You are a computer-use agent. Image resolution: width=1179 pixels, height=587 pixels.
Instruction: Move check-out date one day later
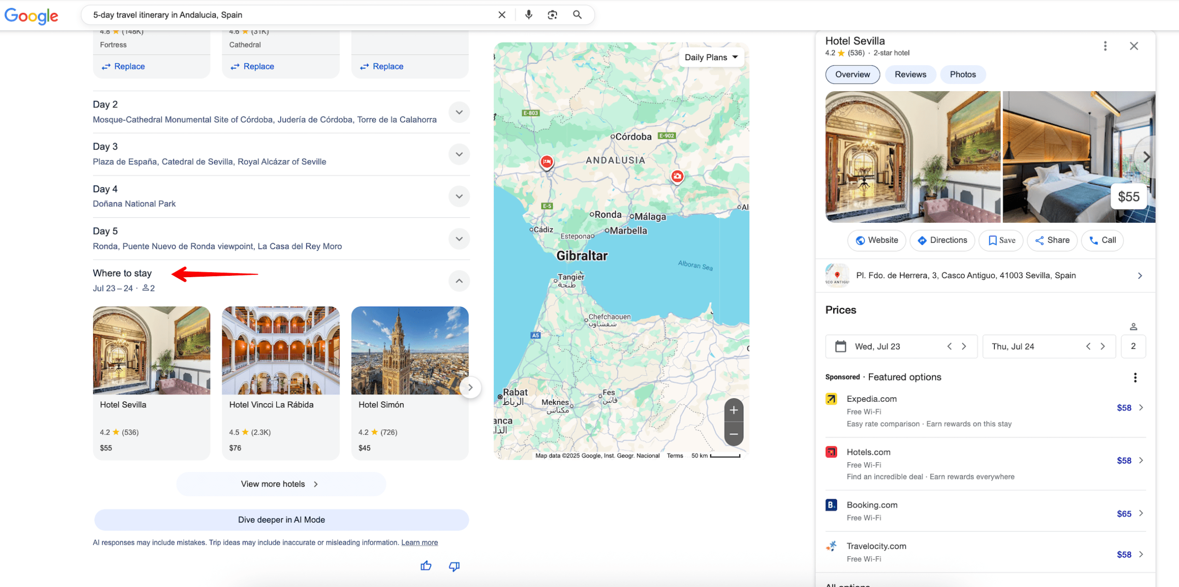1103,346
